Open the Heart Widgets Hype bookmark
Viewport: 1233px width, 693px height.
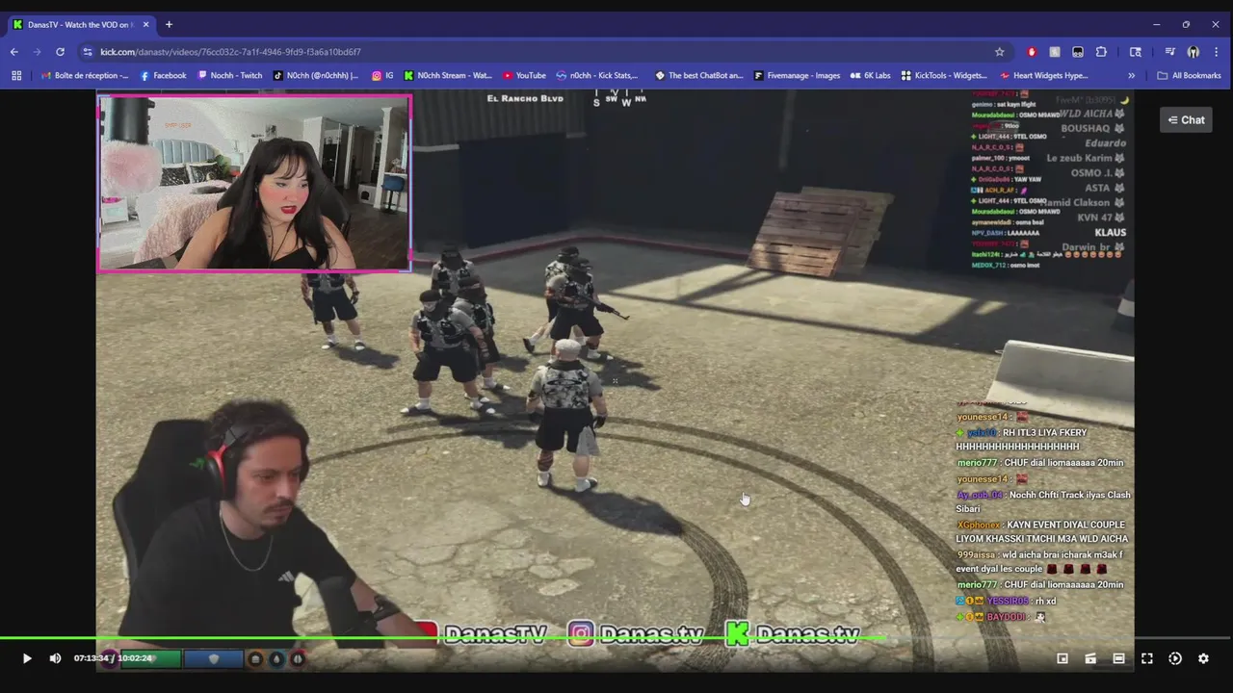(1043, 75)
